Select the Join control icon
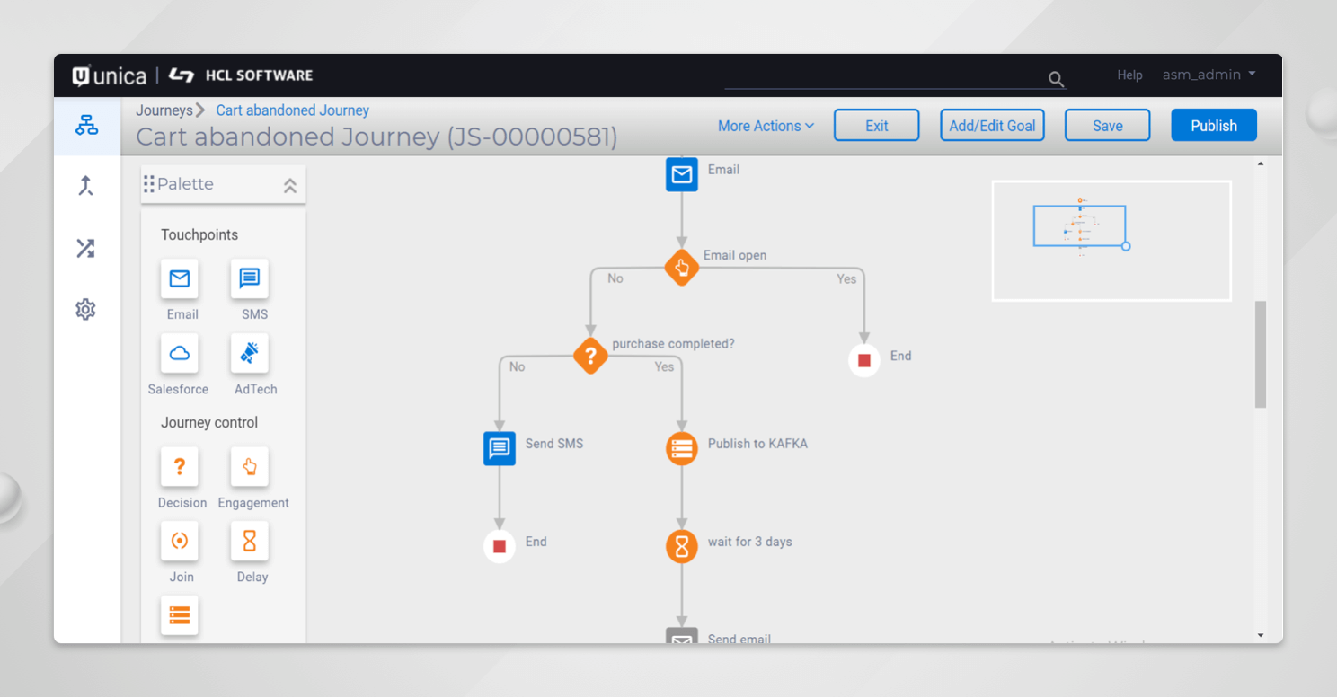Image resolution: width=1337 pixels, height=697 pixels. [x=179, y=540]
